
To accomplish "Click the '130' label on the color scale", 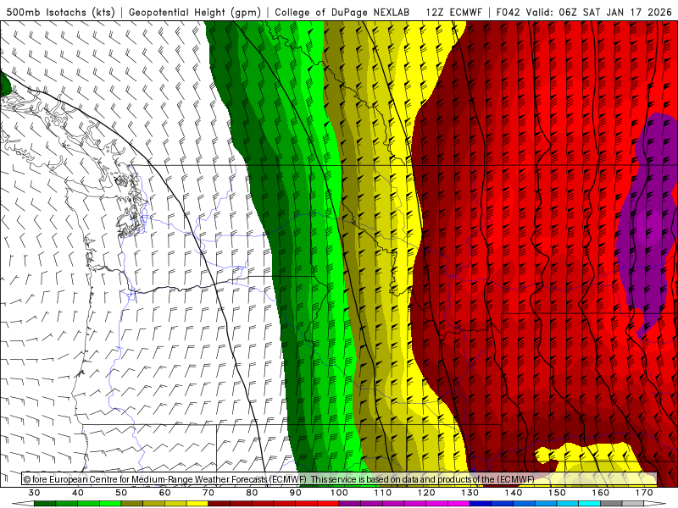I will 470,493.
